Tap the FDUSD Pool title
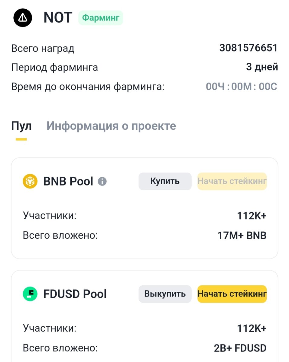Viewport: 289px width, 362px height. pos(75,294)
